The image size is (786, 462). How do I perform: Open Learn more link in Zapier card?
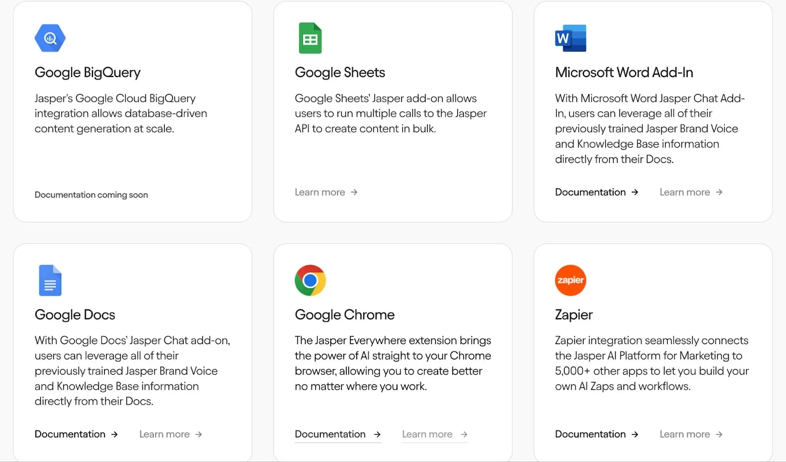pyautogui.click(x=691, y=434)
